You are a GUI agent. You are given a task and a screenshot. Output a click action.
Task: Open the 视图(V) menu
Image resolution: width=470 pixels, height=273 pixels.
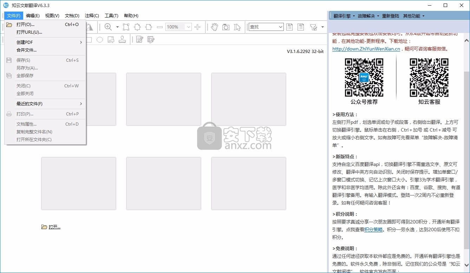pos(52,15)
